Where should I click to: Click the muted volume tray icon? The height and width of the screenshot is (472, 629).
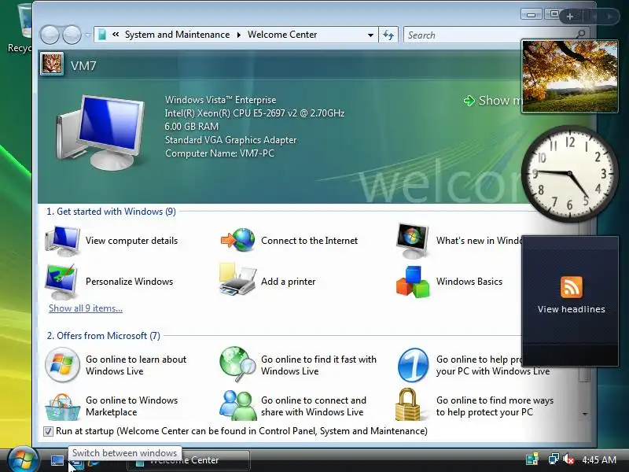click(x=568, y=459)
